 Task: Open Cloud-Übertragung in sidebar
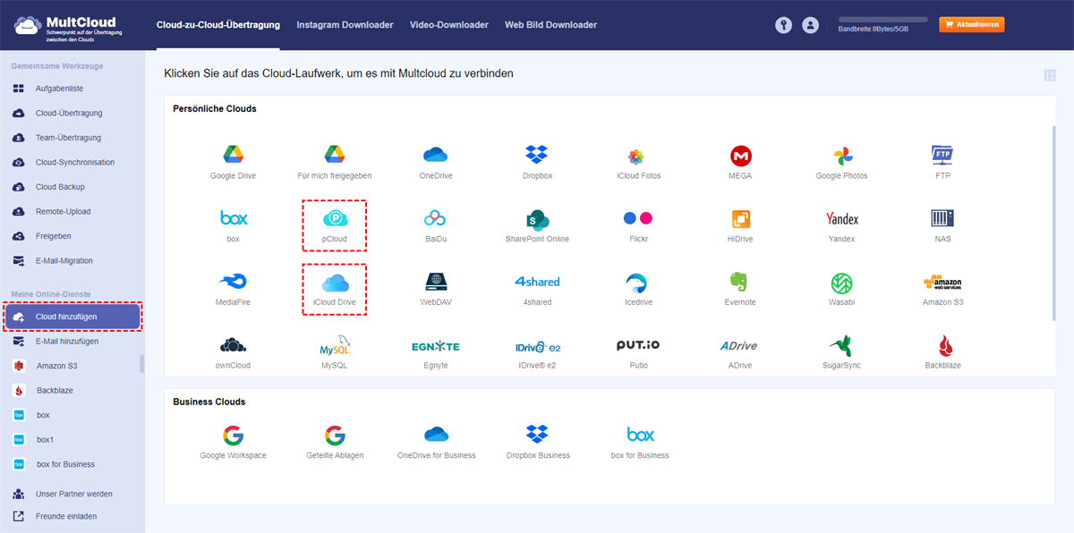coord(68,114)
